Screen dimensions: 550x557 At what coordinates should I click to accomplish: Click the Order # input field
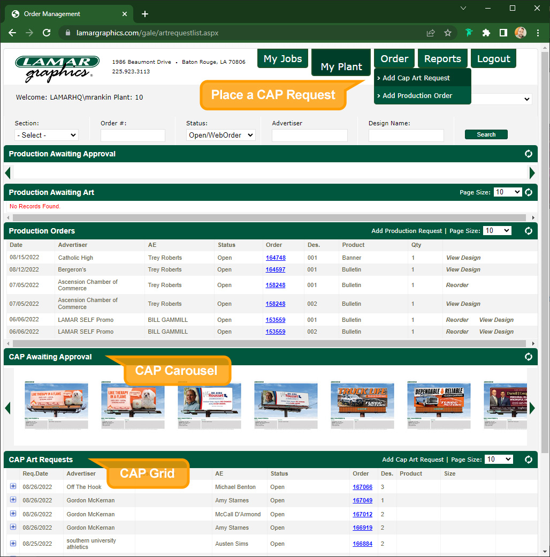[x=133, y=136]
